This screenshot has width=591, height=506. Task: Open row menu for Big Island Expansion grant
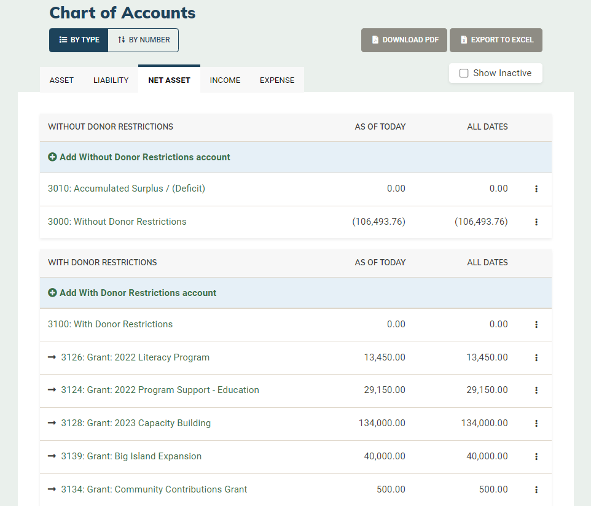pos(536,457)
